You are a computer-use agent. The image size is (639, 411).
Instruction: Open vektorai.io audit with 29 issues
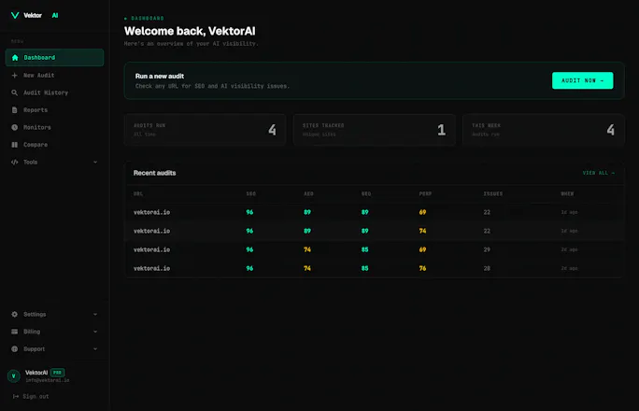(374, 249)
